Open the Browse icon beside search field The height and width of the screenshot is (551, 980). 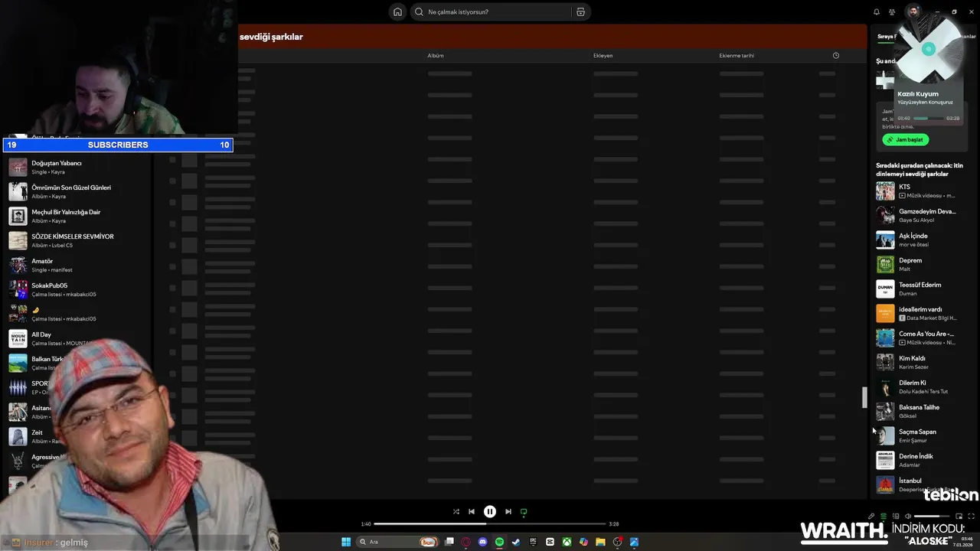[580, 11]
